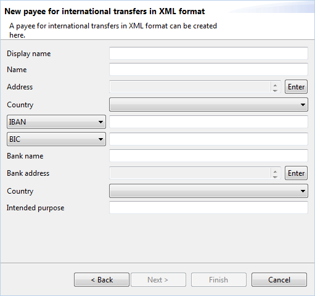The width and height of the screenshot is (315, 296).
Task: Click the Intended purpose field
Action: point(208,207)
